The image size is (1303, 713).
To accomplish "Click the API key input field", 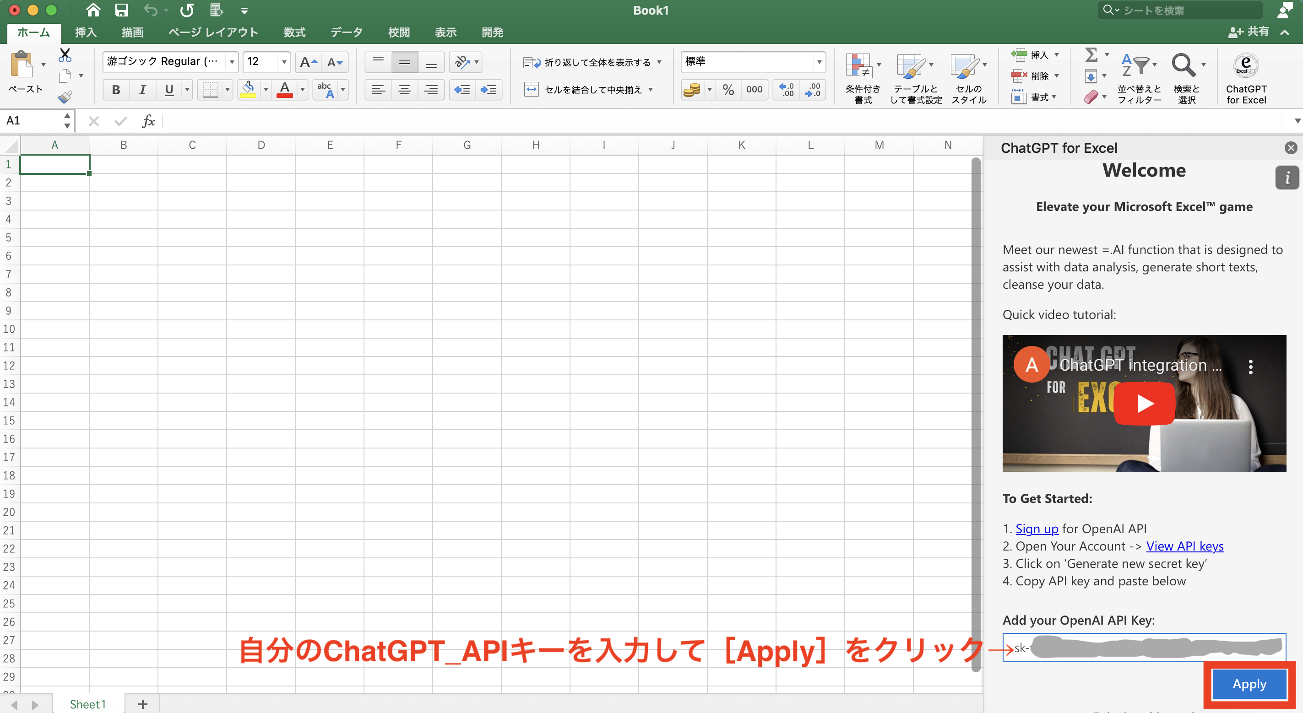I will [1144, 648].
